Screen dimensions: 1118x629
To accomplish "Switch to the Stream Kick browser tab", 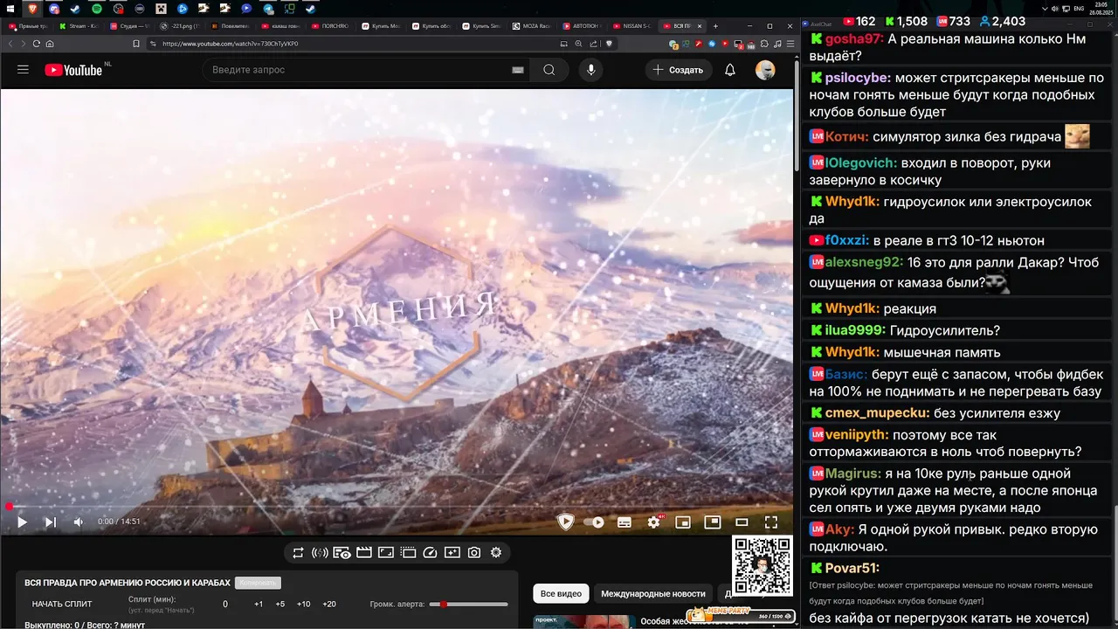I will 80,26.
